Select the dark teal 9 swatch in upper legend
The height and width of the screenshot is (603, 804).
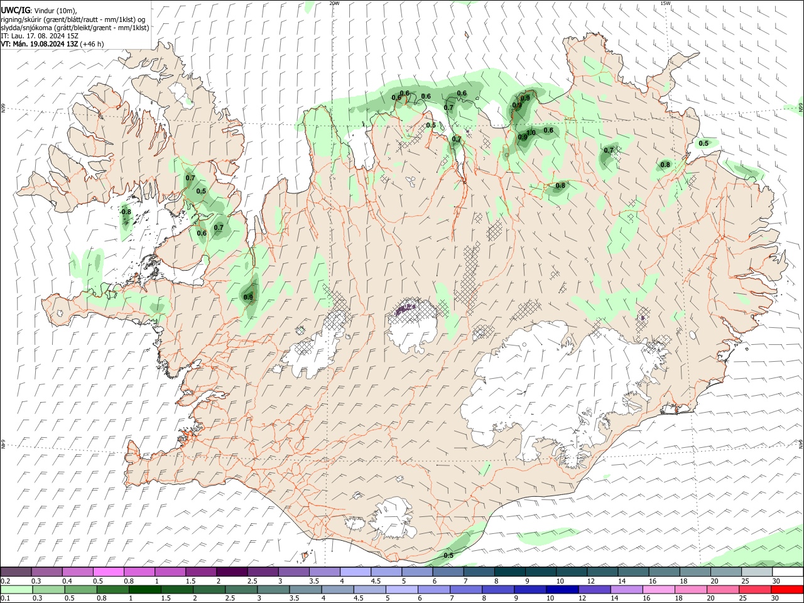coord(540,572)
